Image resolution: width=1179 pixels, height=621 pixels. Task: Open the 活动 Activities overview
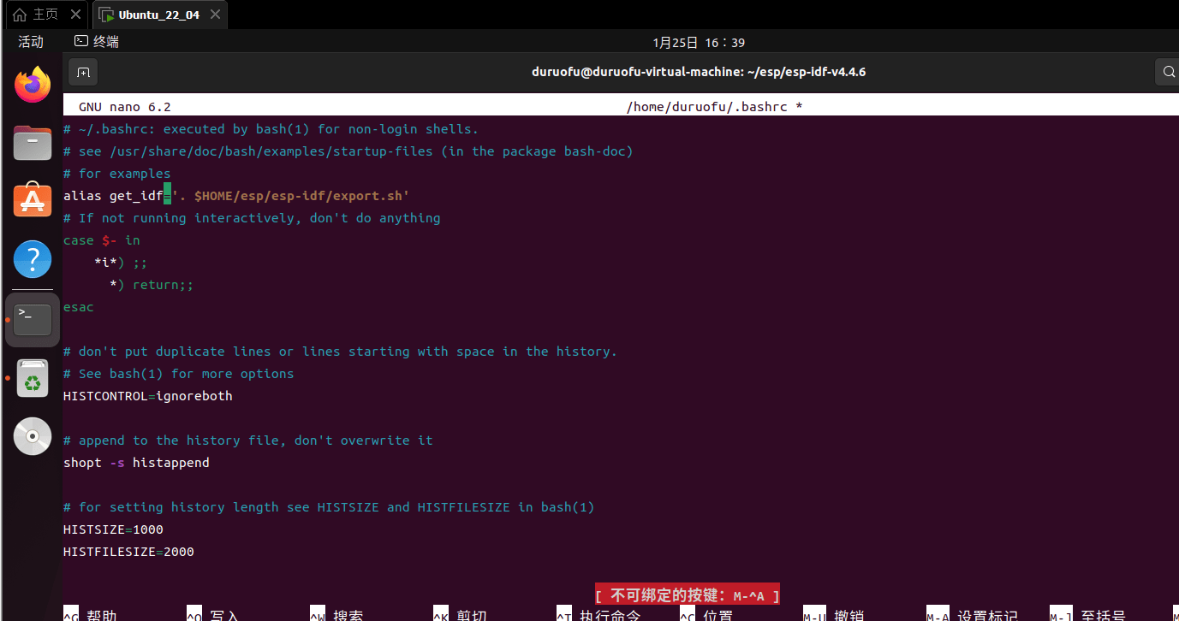click(x=31, y=42)
